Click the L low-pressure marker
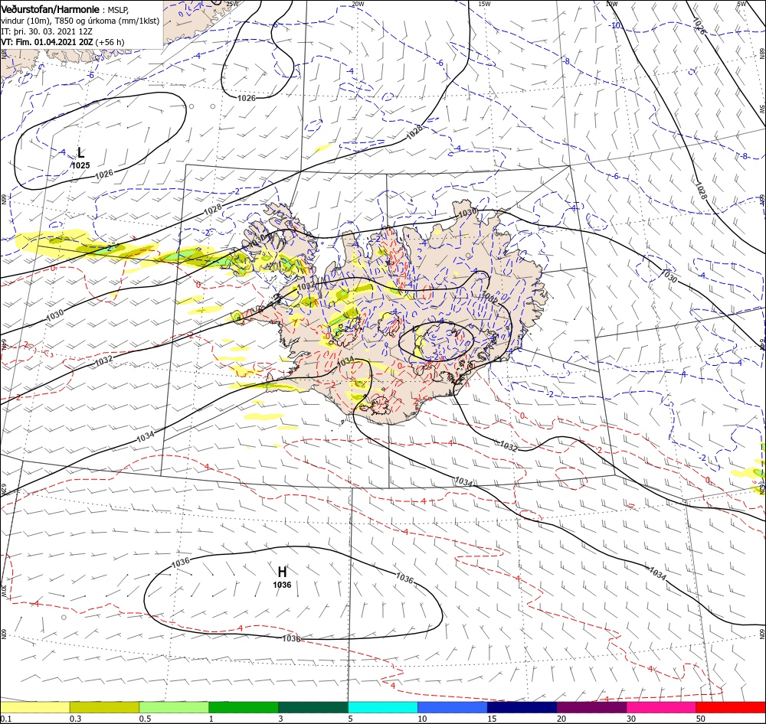Screen dimensions: 766x724 [x=80, y=153]
